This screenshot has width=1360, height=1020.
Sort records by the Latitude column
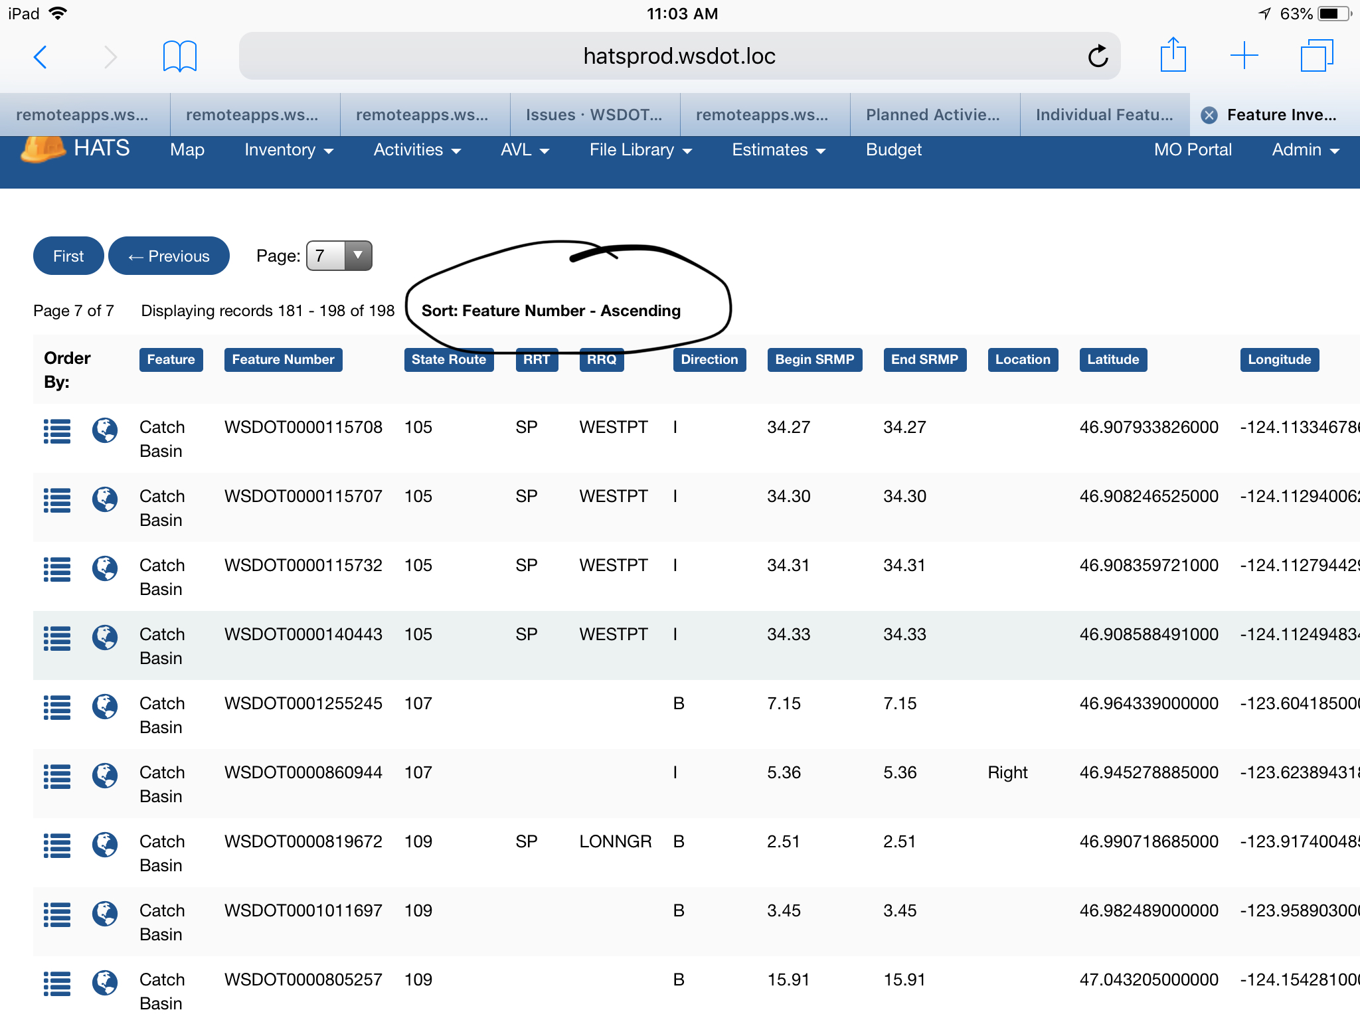point(1112,359)
